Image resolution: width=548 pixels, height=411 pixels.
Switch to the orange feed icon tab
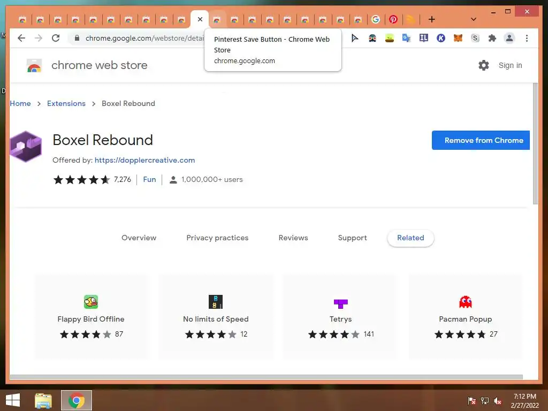[411, 19]
